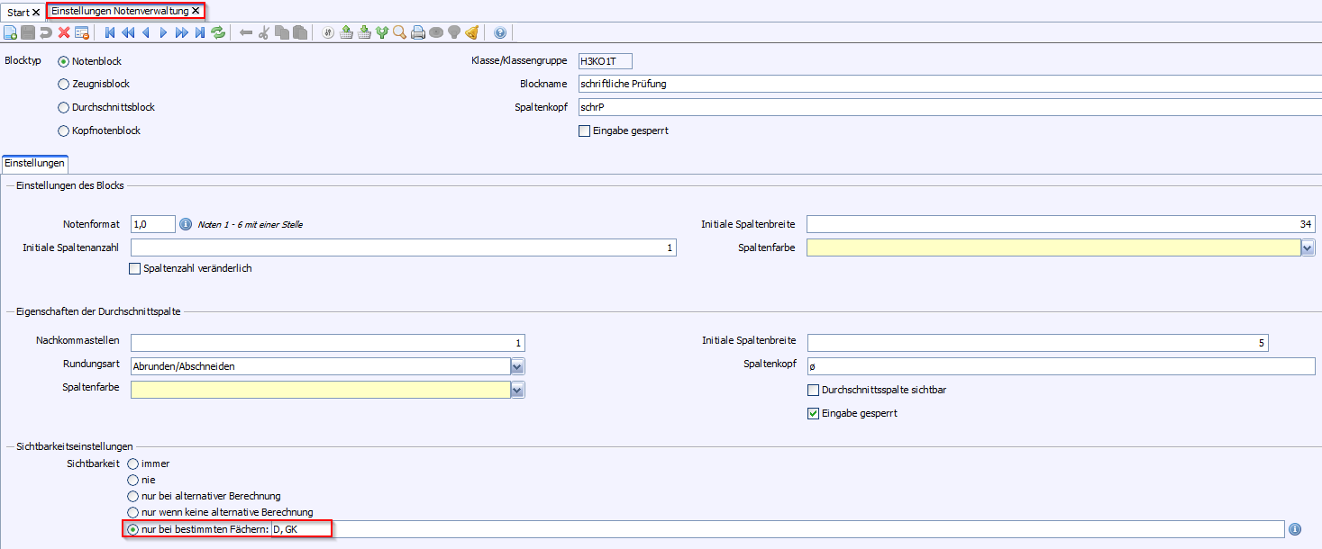
Task: Click into the Blockname text field
Action: pyautogui.click(x=946, y=84)
